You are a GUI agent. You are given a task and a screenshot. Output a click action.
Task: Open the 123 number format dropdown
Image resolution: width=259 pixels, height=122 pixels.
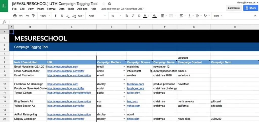(x=81, y=16)
